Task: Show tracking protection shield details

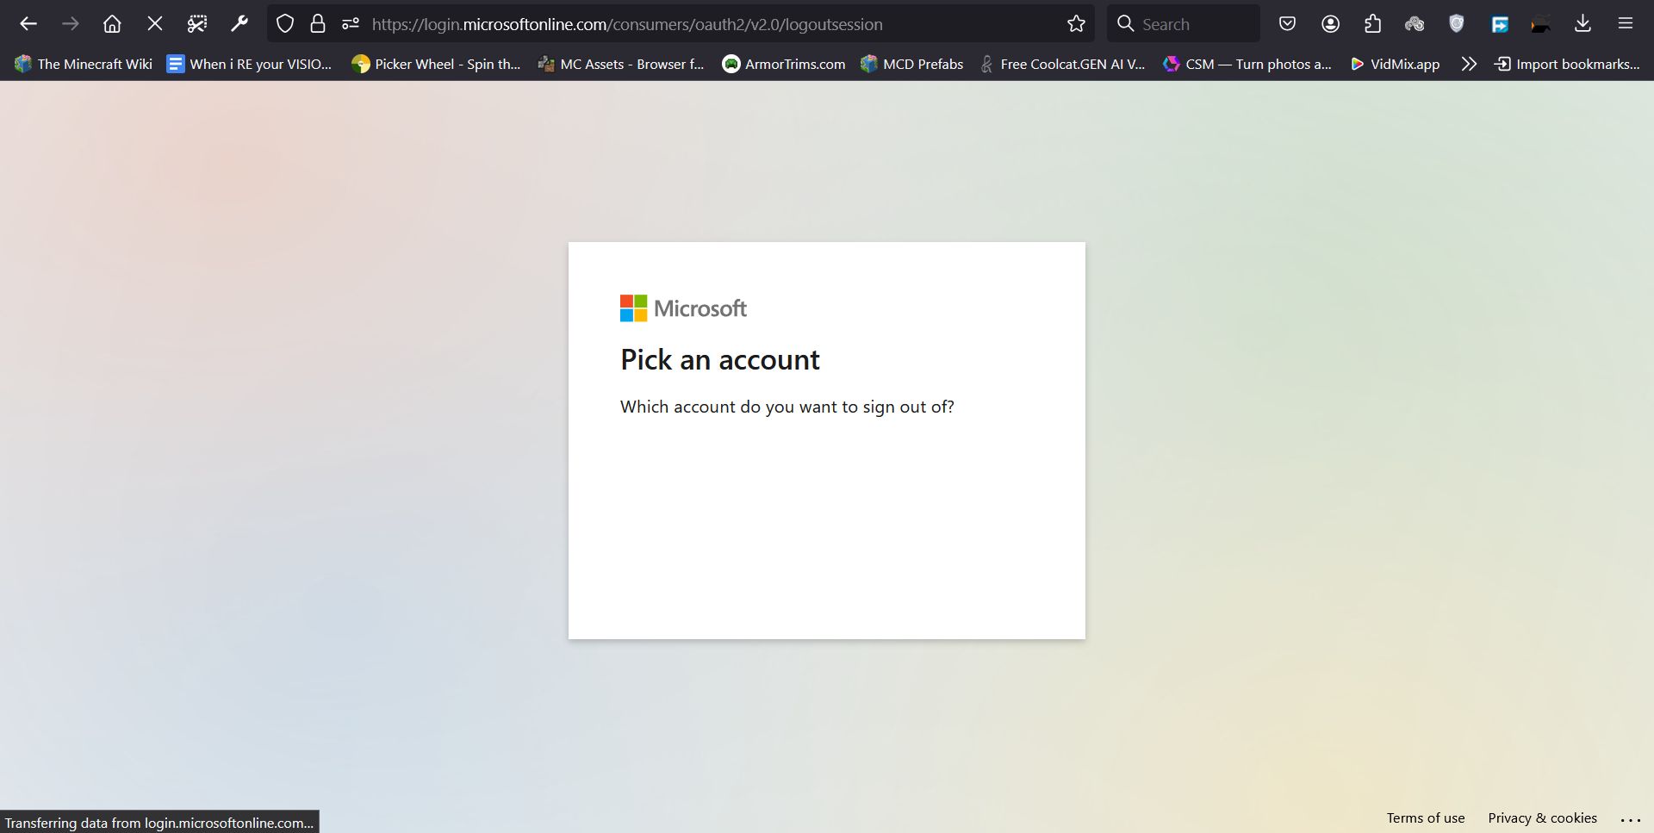Action: [285, 24]
